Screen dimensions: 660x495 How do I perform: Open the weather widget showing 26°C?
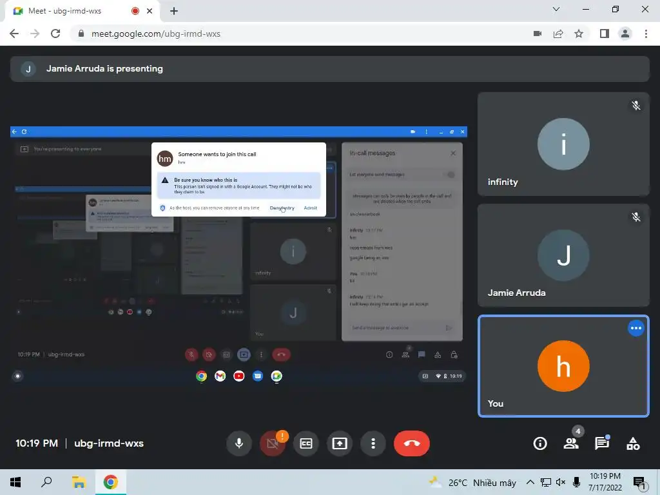tap(473, 482)
